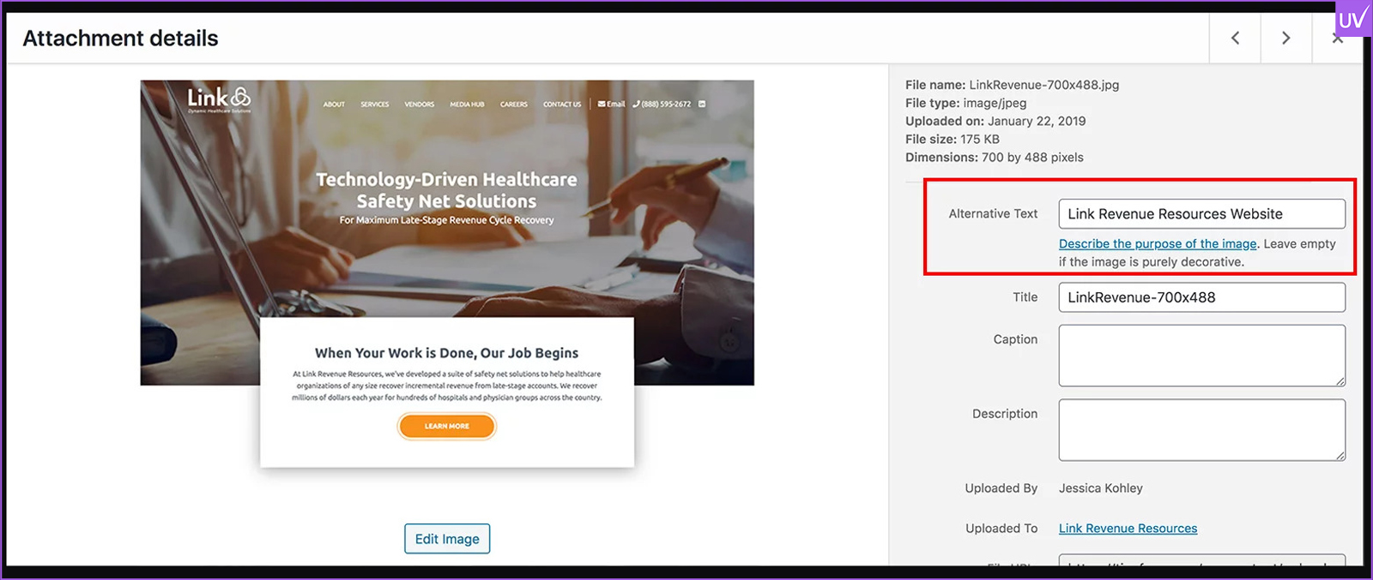The width and height of the screenshot is (1373, 580).
Task: Click the Email envelope icon in preview
Action: 602,104
